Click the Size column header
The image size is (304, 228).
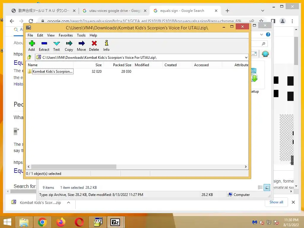(88, 65)
